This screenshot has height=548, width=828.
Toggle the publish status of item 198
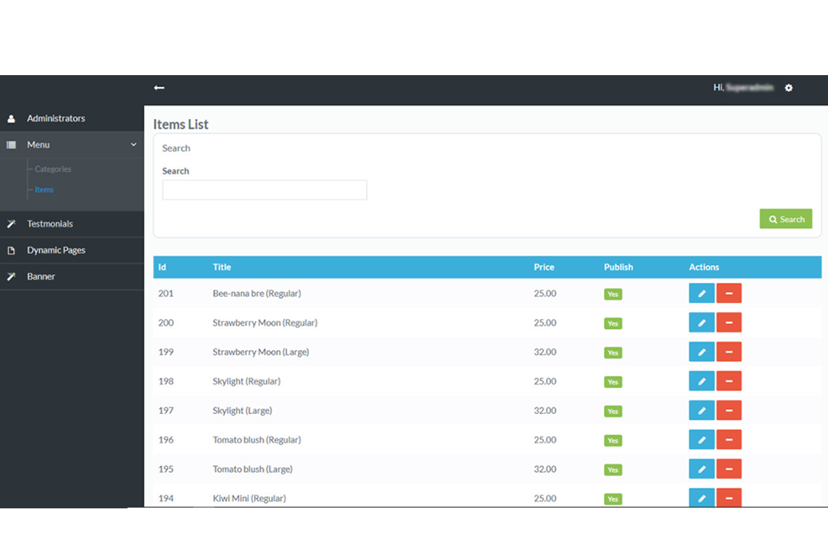tap(612, 382)
